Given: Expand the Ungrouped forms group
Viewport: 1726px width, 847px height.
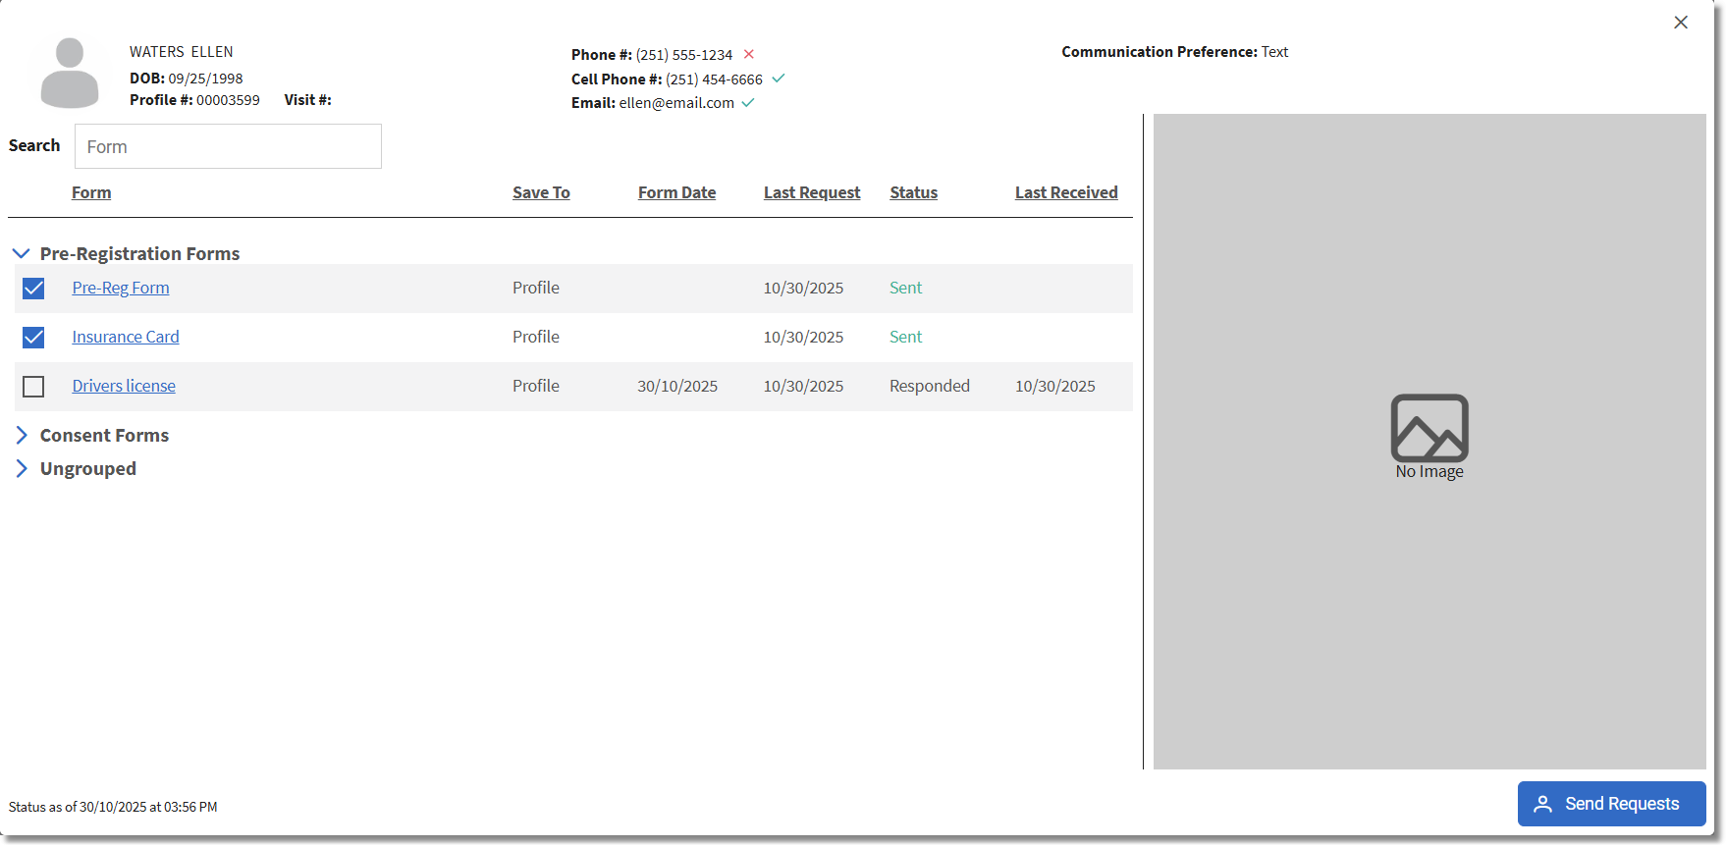Looking at the screenshot, I should point(22,468).
